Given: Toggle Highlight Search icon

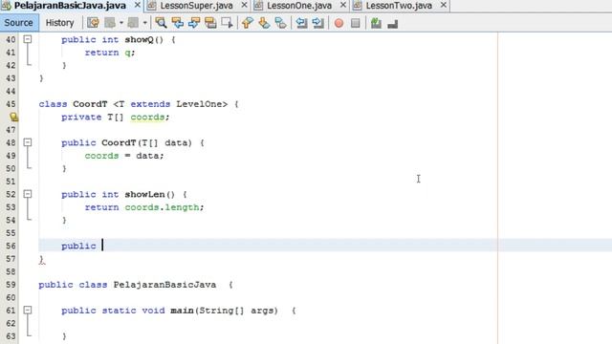Looking at the screenshot, I should (210, 23).
